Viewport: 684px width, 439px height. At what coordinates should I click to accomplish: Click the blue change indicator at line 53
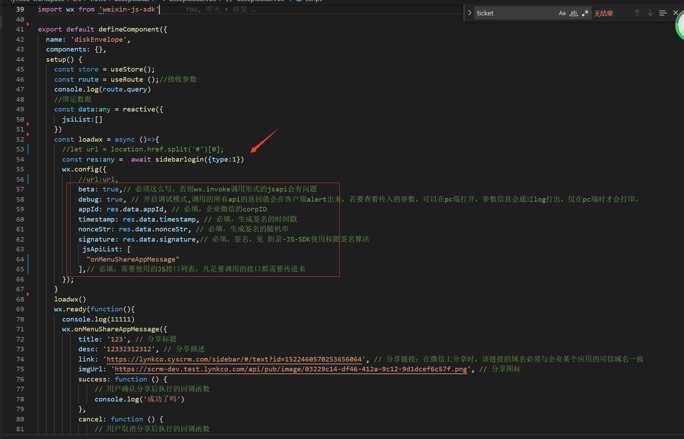28,149
